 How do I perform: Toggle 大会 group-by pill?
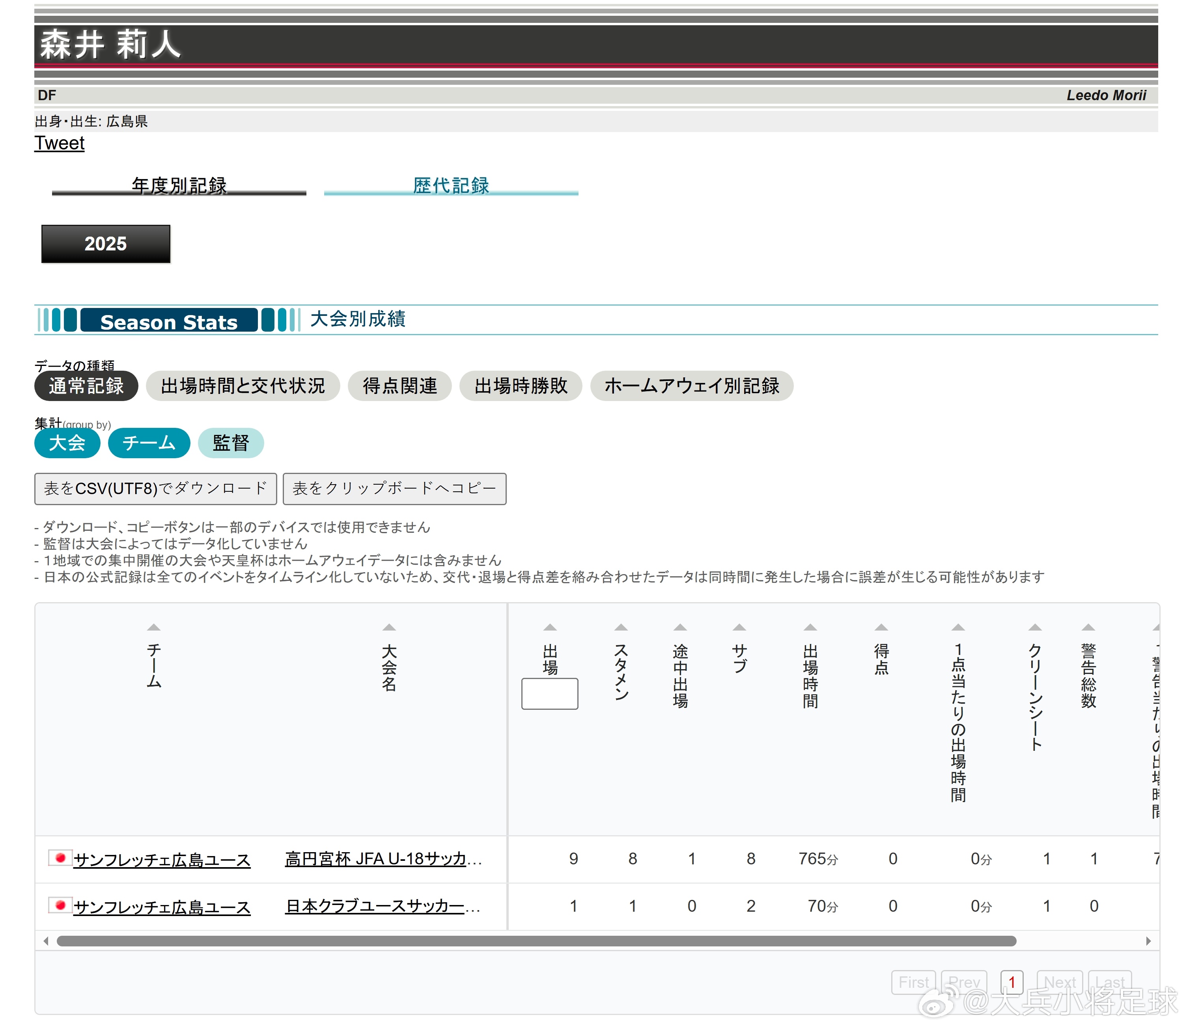67,443
